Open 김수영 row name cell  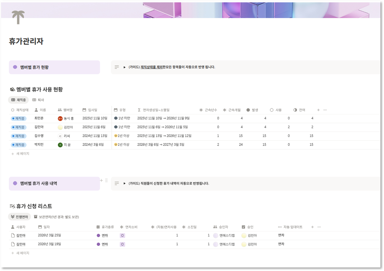(39, 136)
